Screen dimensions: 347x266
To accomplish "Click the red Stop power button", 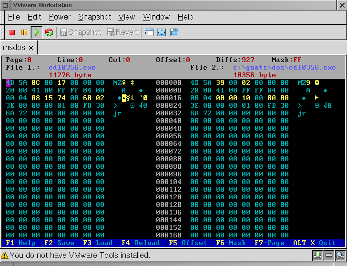I will click(12, 32).
